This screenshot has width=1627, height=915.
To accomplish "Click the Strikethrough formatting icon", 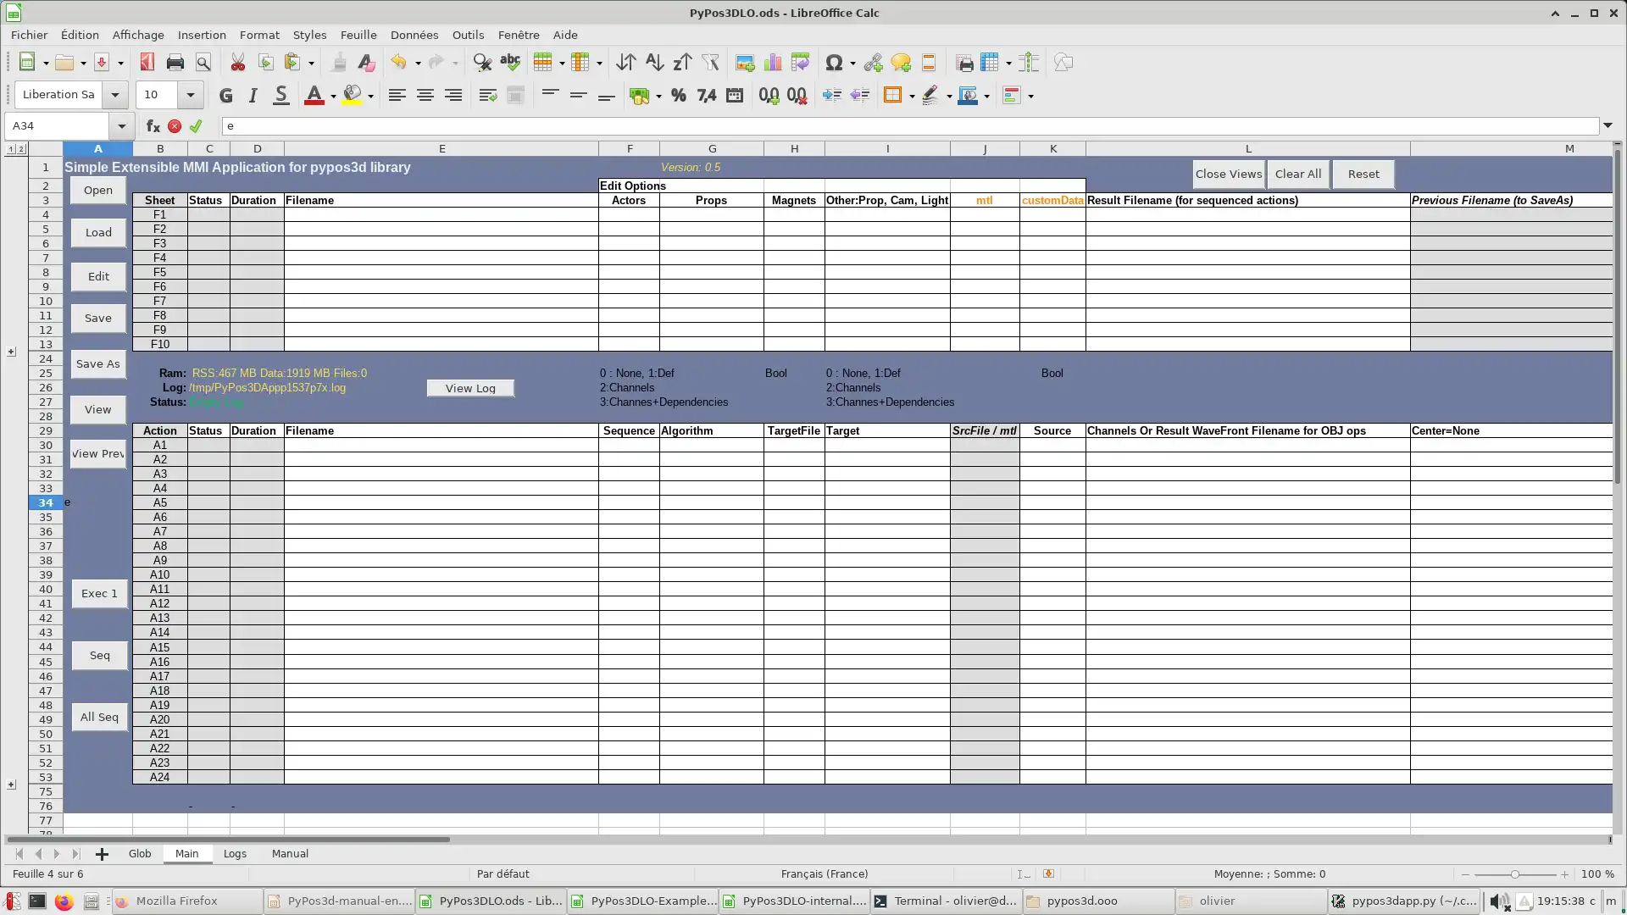I will tap(281, 95).
